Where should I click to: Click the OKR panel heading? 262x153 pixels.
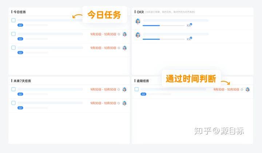tap(140, 12)
